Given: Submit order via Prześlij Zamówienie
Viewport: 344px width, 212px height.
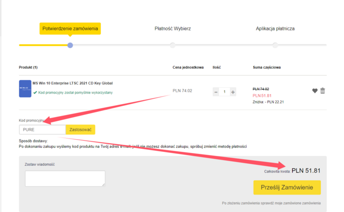Looking at the screenshot, I should [x=286, y=187].
